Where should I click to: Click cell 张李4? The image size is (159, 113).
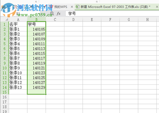pos(18,44)
